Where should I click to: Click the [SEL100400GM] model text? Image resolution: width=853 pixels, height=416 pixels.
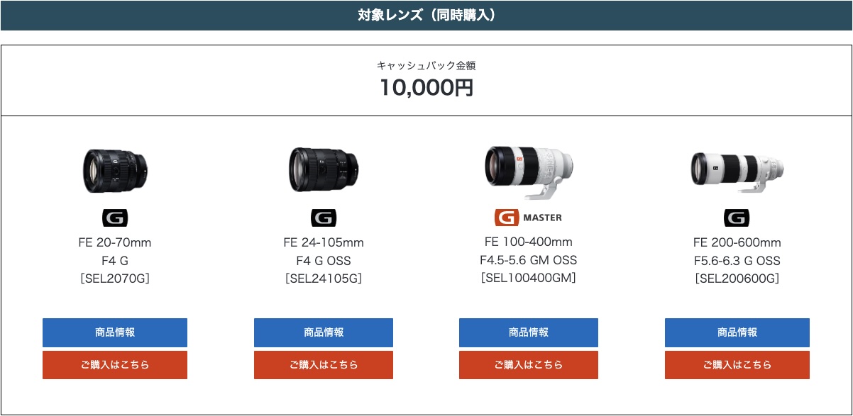[529, 278]
